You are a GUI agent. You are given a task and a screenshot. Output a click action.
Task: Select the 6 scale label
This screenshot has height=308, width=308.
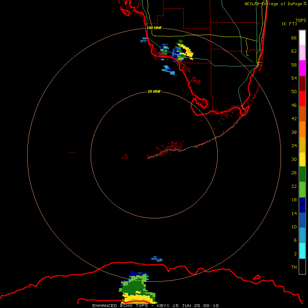pyautogui.click(x=295, y=240)
